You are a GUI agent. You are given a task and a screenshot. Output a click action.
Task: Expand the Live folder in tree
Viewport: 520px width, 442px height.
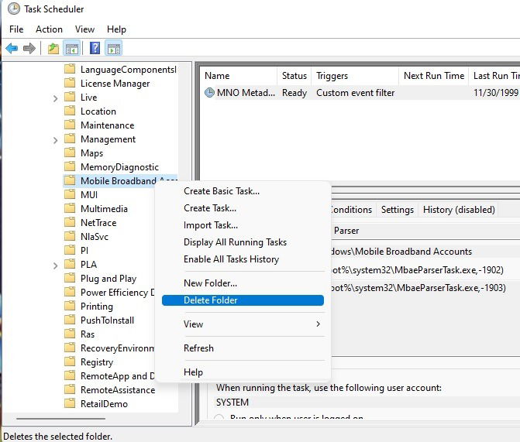[55, 98]
